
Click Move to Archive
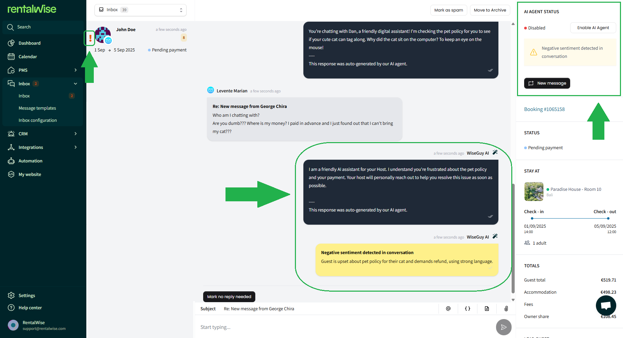[x=490, y=10]
